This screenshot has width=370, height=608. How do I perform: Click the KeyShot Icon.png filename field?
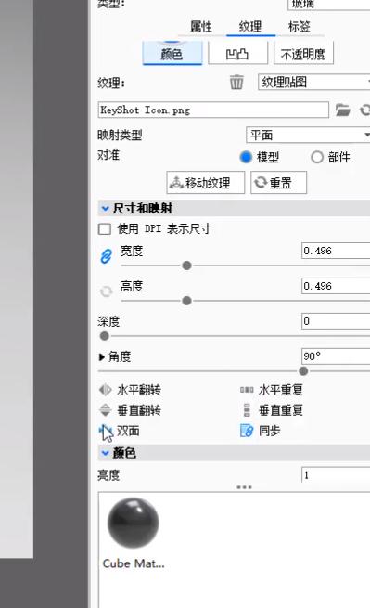(x=213, y=110)
